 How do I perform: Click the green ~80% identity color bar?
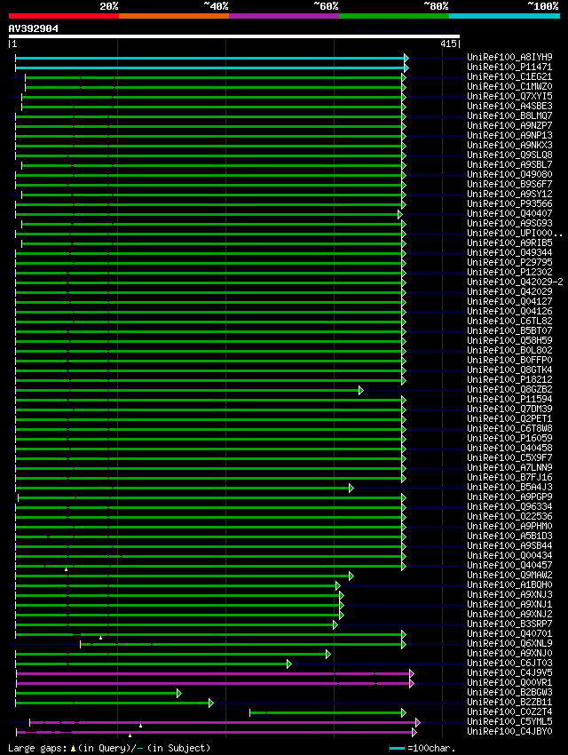pos(394,16)
